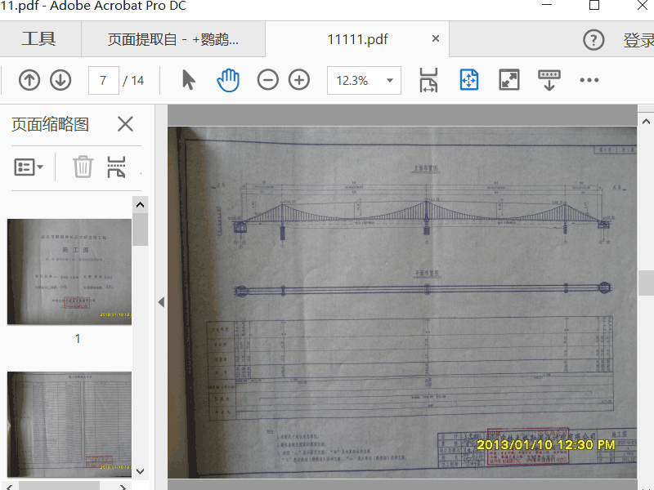The height and width of the screenshot is (490, 654).
Task: Close the 11111.pdf tab
Action: pyautogui.click(x=436, y=38)
